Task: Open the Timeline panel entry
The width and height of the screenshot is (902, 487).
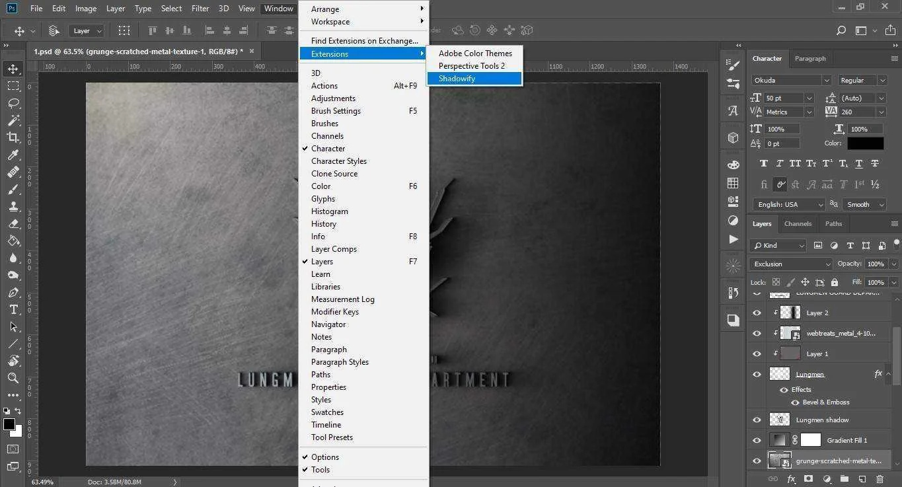Action: point(365,424)
